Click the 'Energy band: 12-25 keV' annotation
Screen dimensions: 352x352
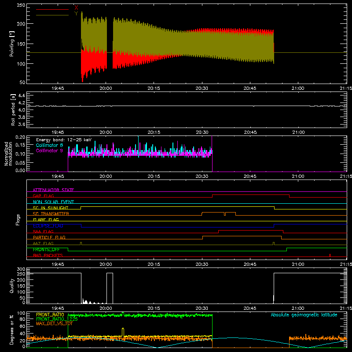pyautogui.click(x=64, y=140)
